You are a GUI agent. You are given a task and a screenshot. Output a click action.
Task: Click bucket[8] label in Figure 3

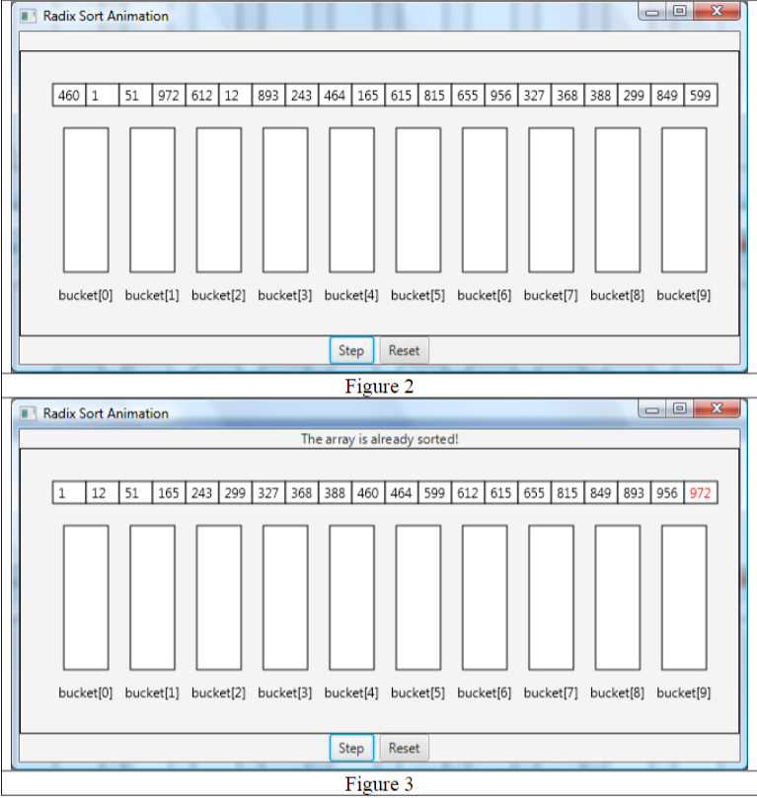[x=617, y=692]
